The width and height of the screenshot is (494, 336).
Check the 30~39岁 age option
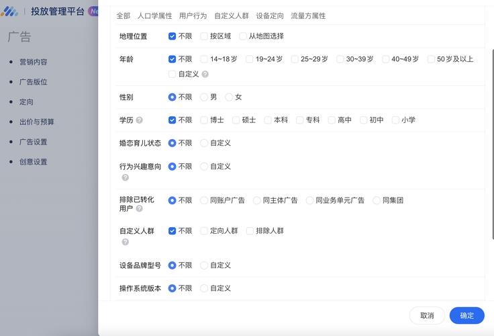pos(340,59)
